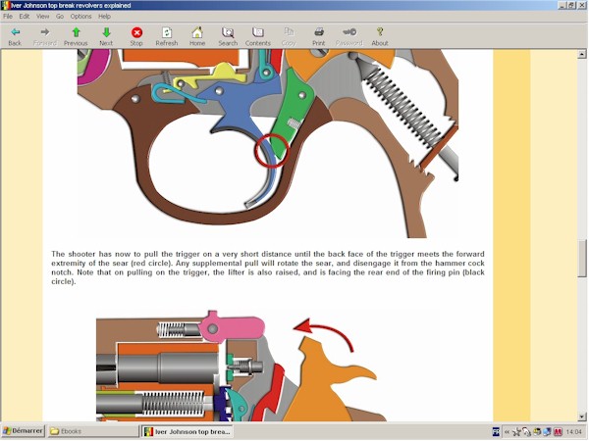Click the grayed Forward arrow button

pos(45,37)
